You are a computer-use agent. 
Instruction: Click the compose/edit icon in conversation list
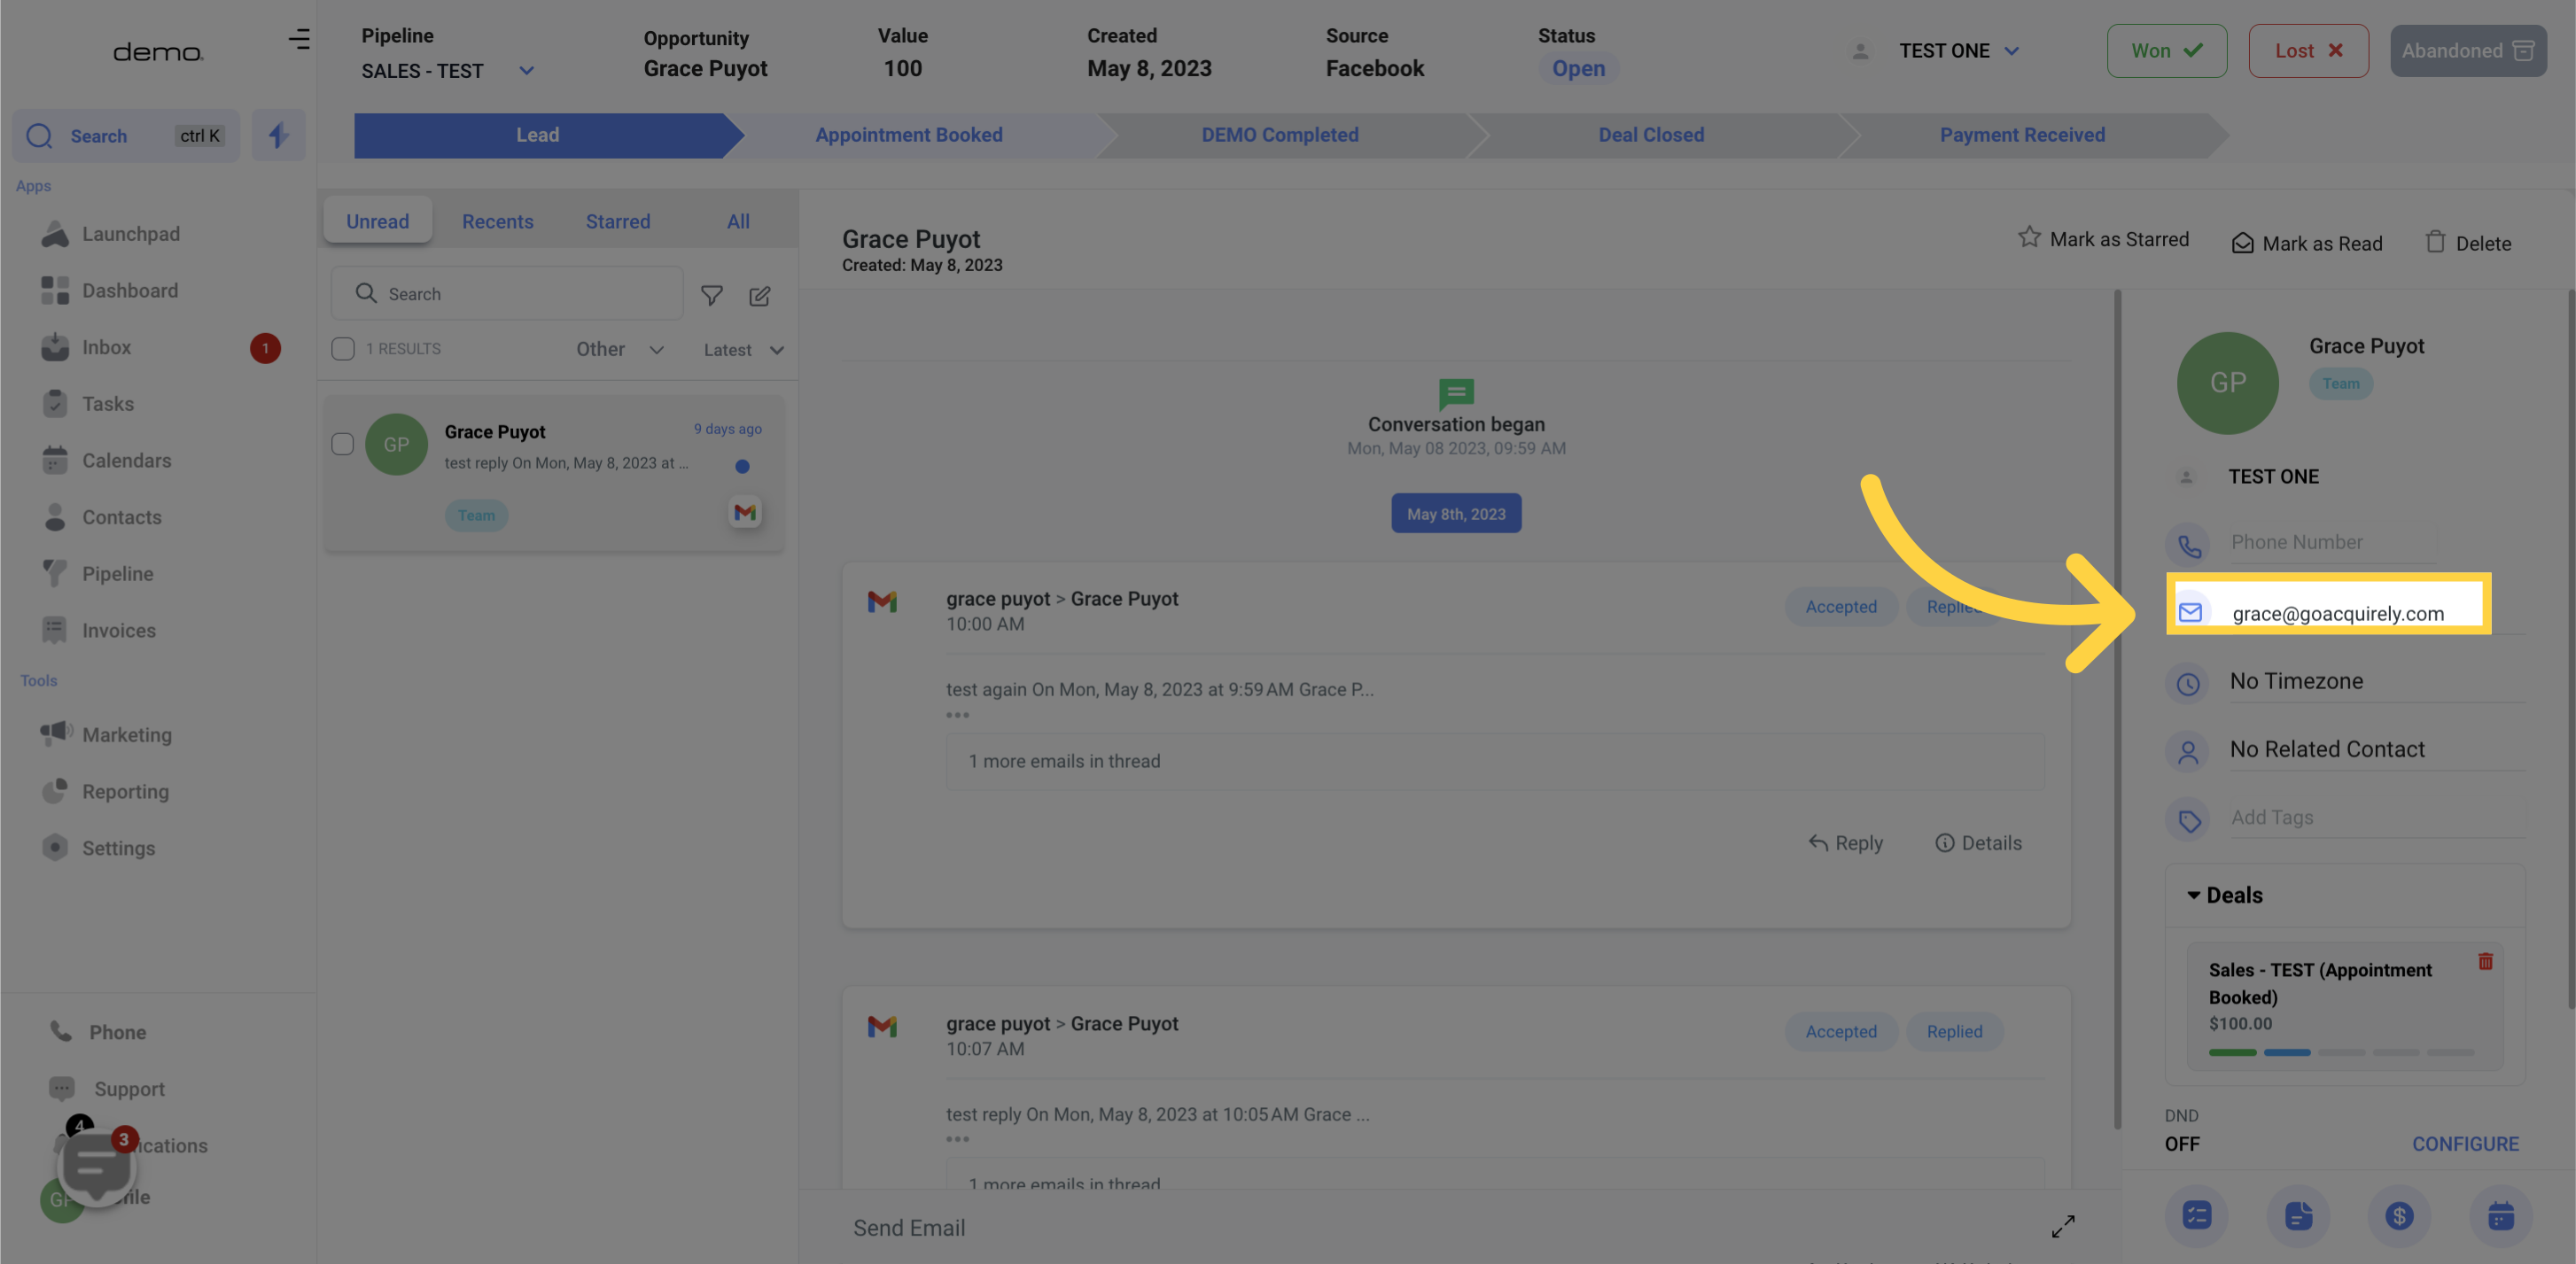click(x=760, y=296)
